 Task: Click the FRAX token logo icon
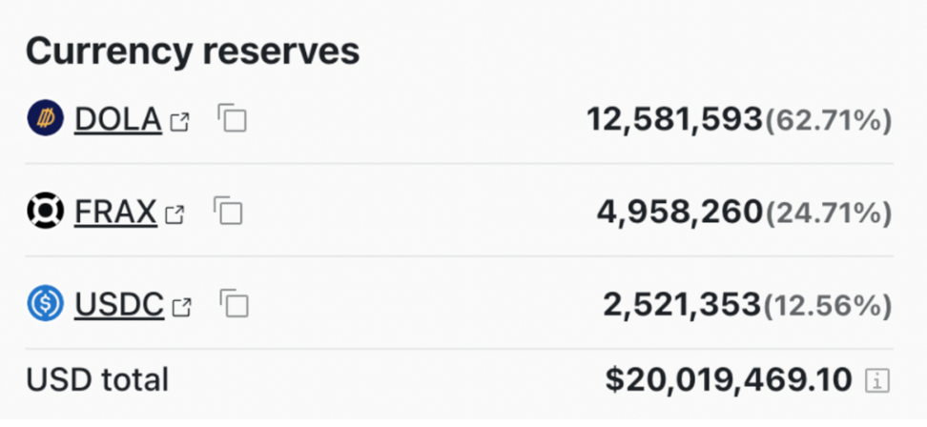[x=45, y=211]
